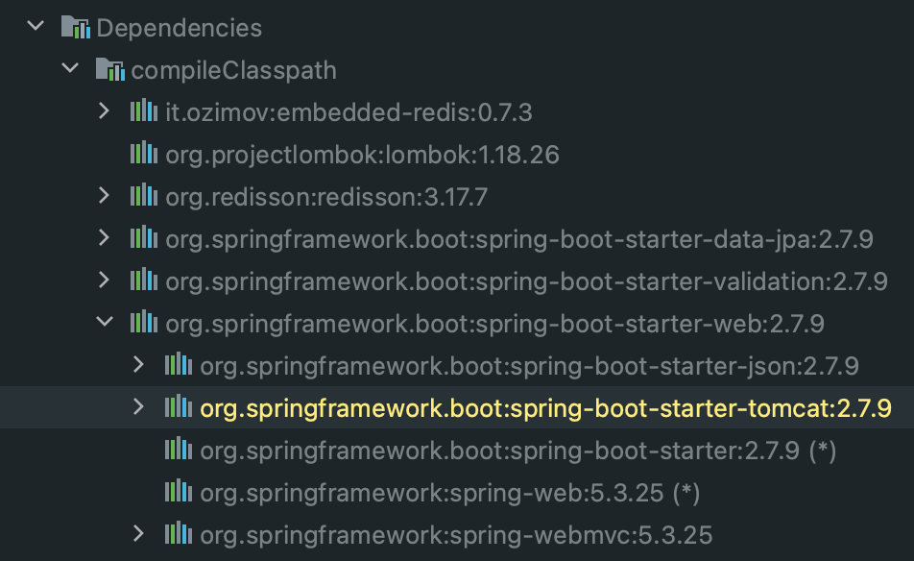
Task: Click the Dependencies folder icon
Action: tap(76, 27)
